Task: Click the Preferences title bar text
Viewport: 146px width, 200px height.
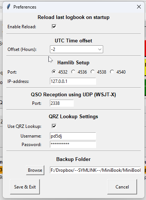Action: tap(25, 7)
